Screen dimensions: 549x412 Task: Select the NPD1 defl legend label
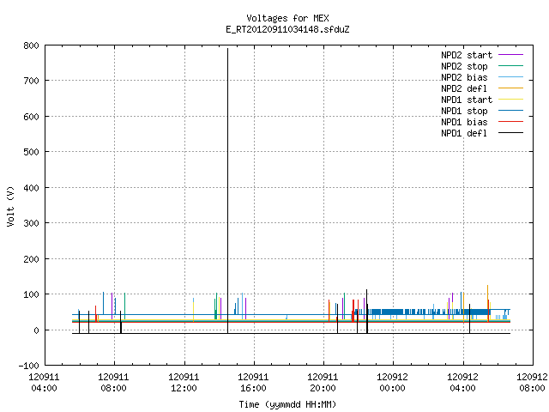click(464, 133)
